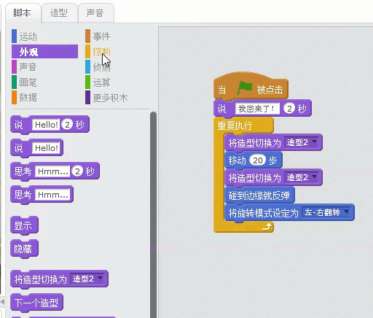The height and width of the screenshot is (318, 373).
Task: Click the 碰到边缘就反弹 block in the script
Action: coord(259,195)
